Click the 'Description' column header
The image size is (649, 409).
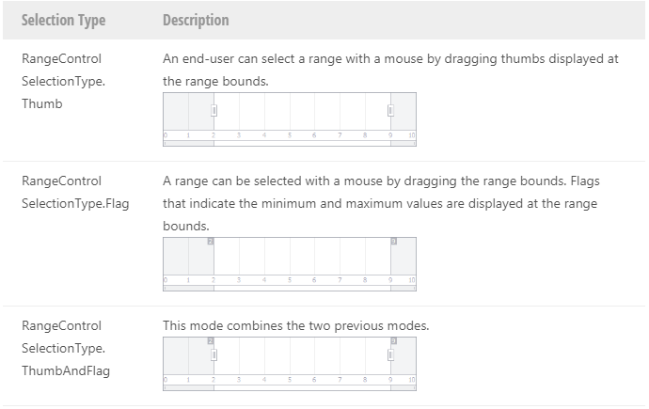tap(196, 20)
